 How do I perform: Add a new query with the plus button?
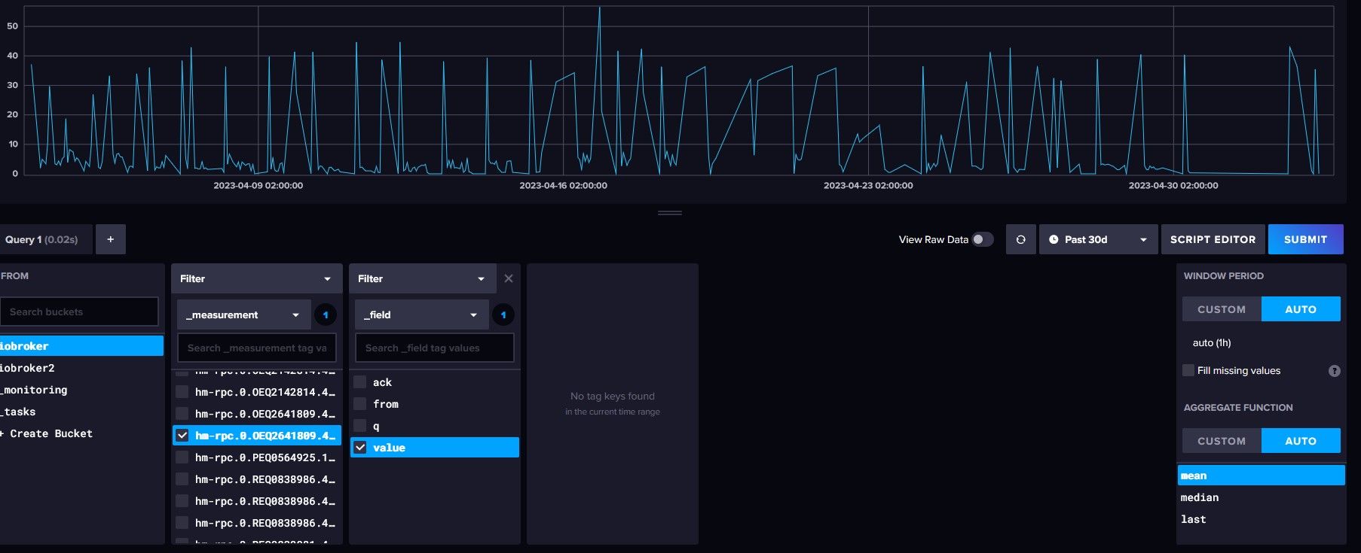click(x=111, y=239)
